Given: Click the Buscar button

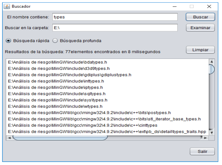Looking at the screenshot, I should (x=200, y=17).
